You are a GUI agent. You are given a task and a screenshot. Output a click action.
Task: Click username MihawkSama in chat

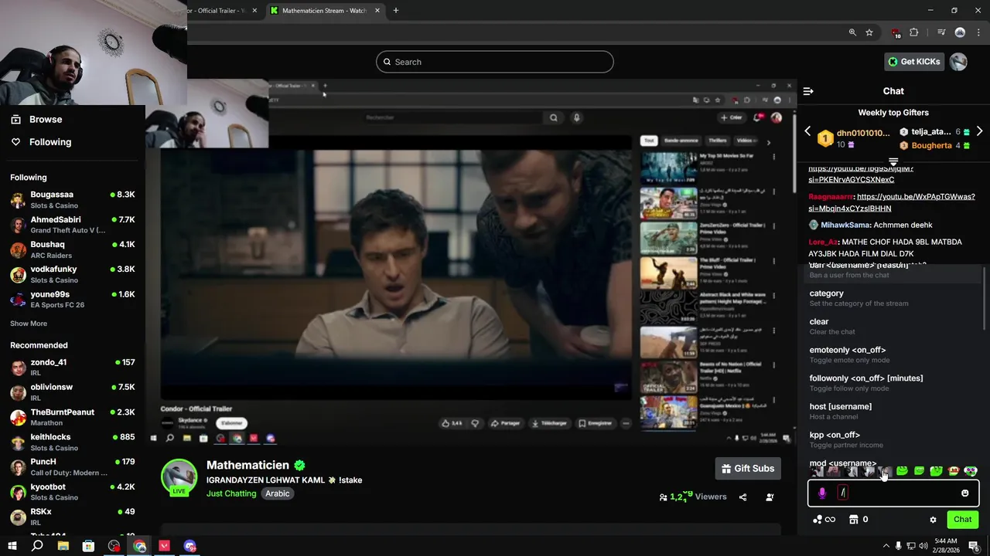point(845,225)
